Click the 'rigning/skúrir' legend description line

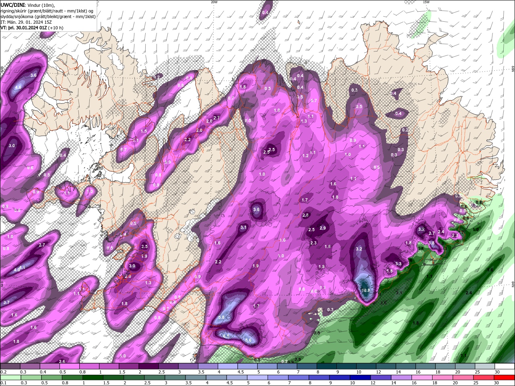(x=47, y=11)
